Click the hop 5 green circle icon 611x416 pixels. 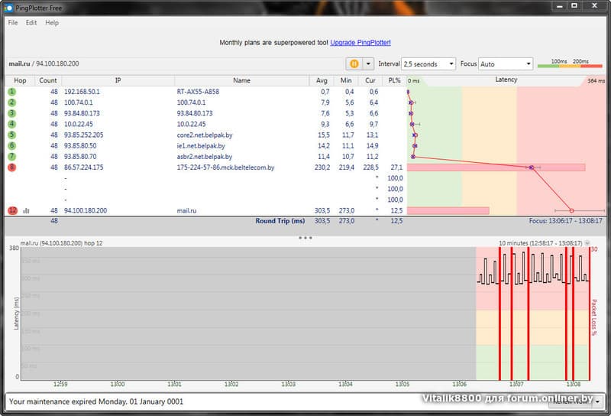12,135
